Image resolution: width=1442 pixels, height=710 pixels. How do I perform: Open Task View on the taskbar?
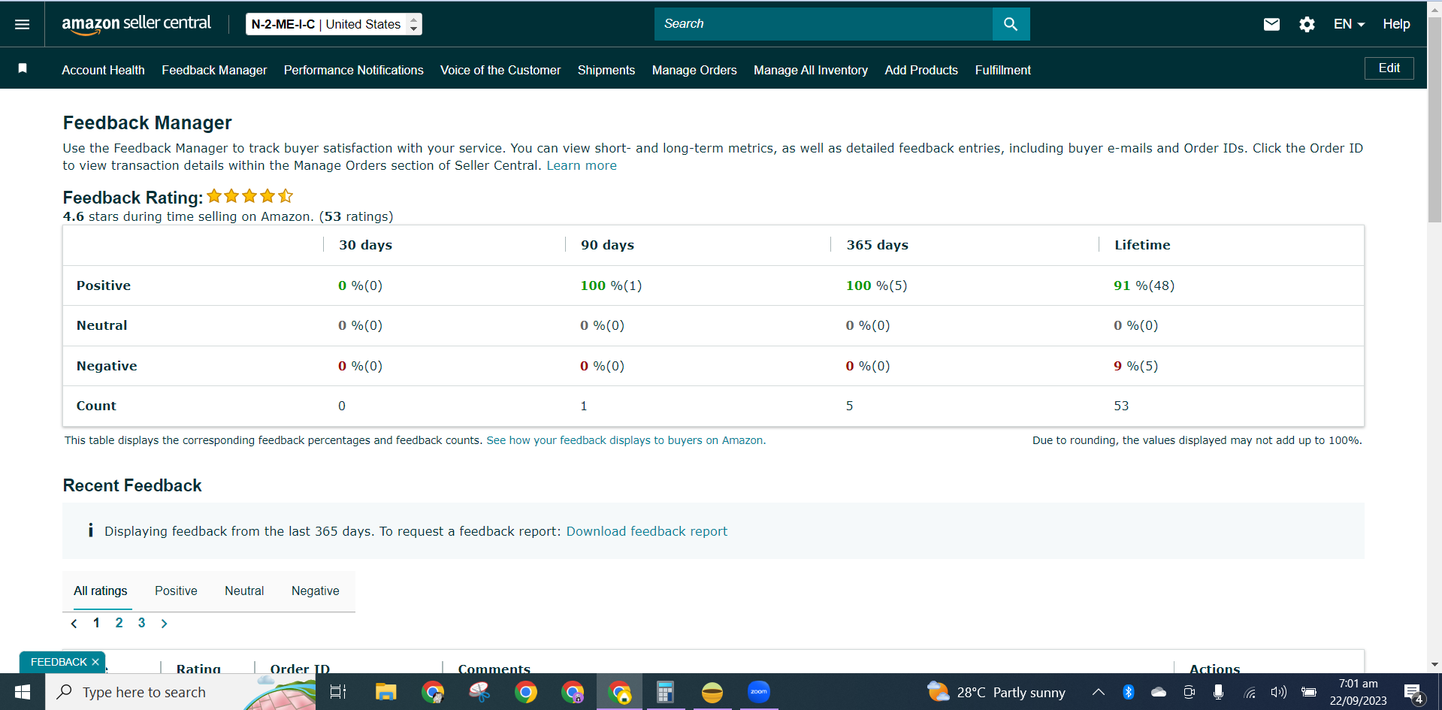point(338,692)
